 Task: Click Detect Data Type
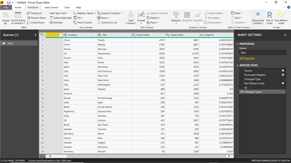61,18
